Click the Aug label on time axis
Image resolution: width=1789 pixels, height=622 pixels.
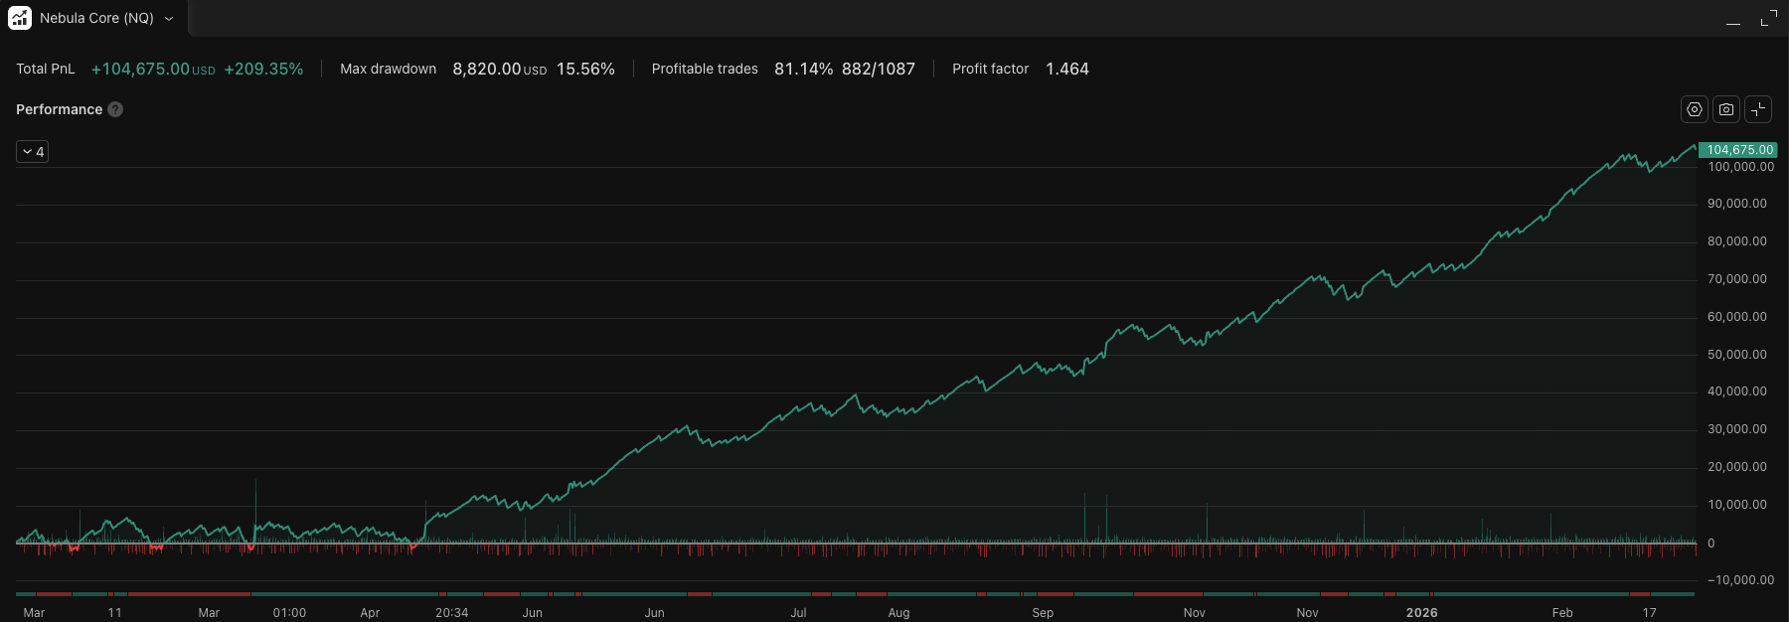(x=898, y=613)
